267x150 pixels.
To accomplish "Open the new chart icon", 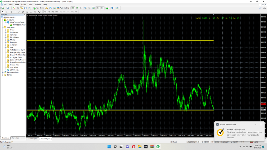I will tap(3, 8).
